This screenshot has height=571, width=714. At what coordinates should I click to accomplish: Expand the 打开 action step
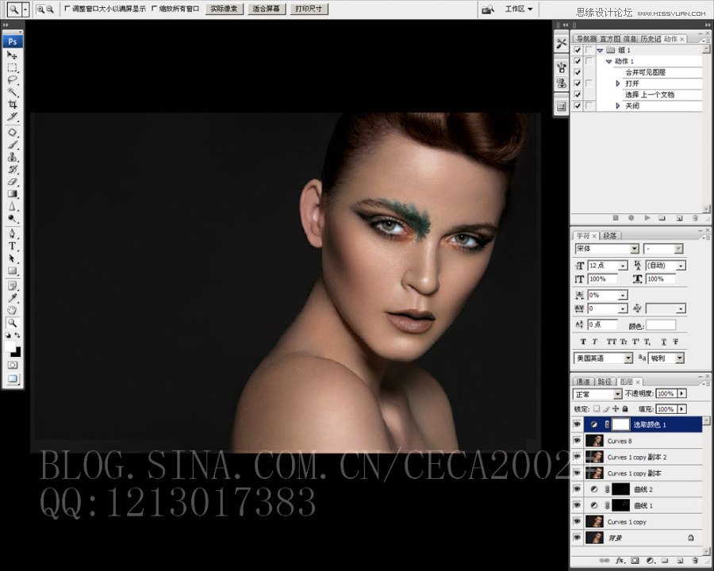[x=618, y=83]
